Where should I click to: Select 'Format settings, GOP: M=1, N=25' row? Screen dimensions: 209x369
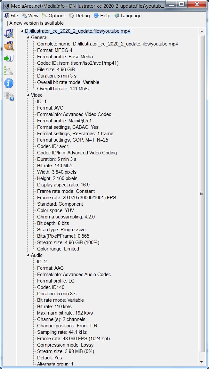tap(73, 140)
